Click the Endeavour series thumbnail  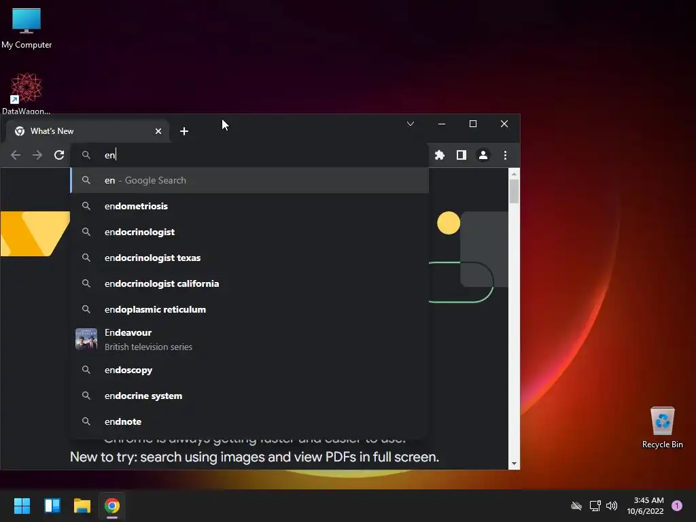(86, 339)
